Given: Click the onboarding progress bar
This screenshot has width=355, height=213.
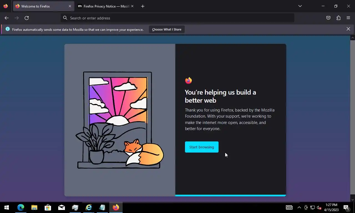Looking at the screenshot, I should coord(230,196).
